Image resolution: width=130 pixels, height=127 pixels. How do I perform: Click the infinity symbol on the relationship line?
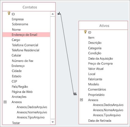tap(75, 93)
